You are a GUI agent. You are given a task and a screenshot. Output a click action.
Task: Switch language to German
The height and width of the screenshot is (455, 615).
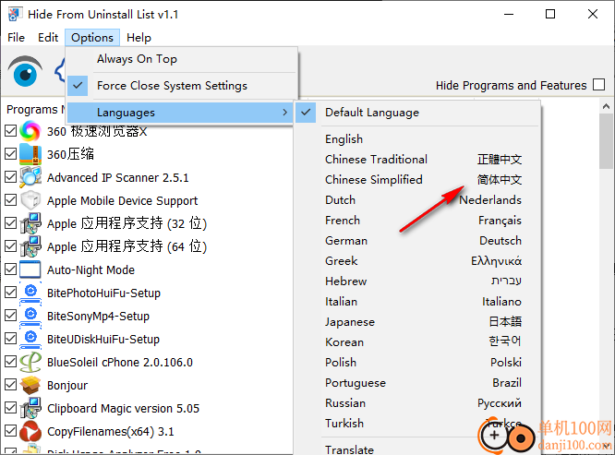click(x=417, y=241)
